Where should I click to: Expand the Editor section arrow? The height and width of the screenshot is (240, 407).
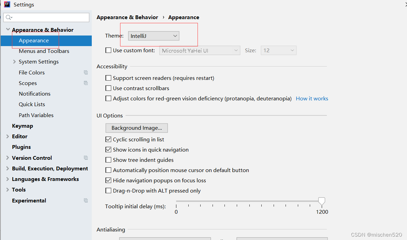point(8,136)
